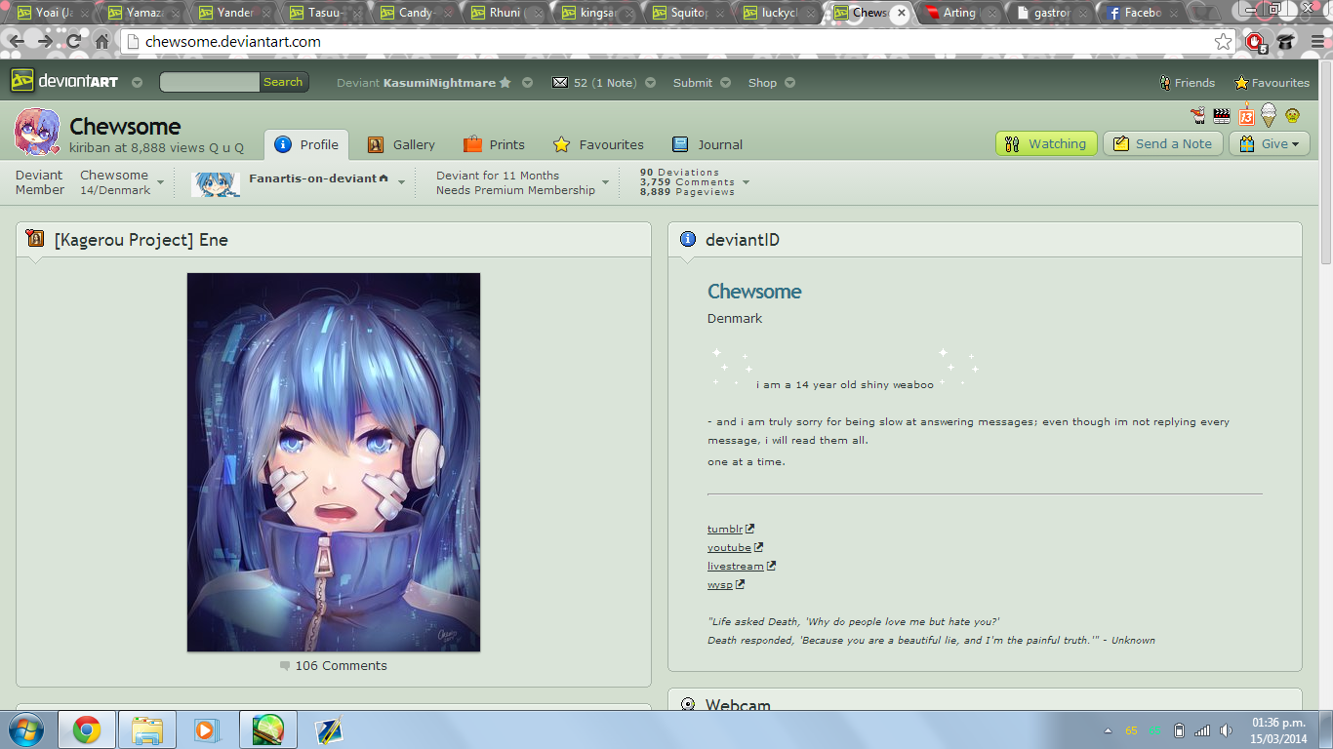
Task: Click the Chrome taskbar icon
Action: click(x=87, y=729)
